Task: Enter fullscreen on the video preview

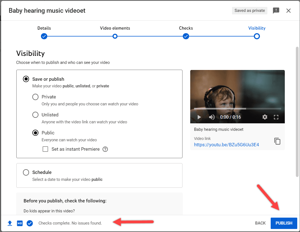Action: pyautogui.click(x=276, y=117)
